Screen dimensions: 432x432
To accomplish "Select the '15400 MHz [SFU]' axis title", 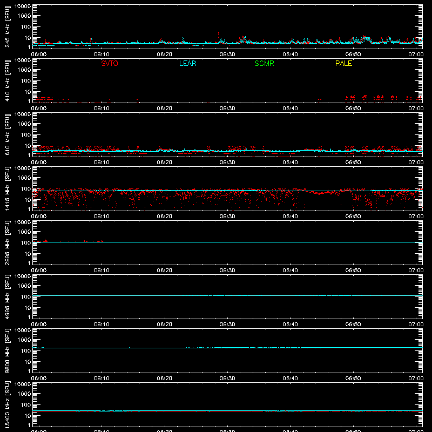I will pyautogui.click(x=8, y=405).
